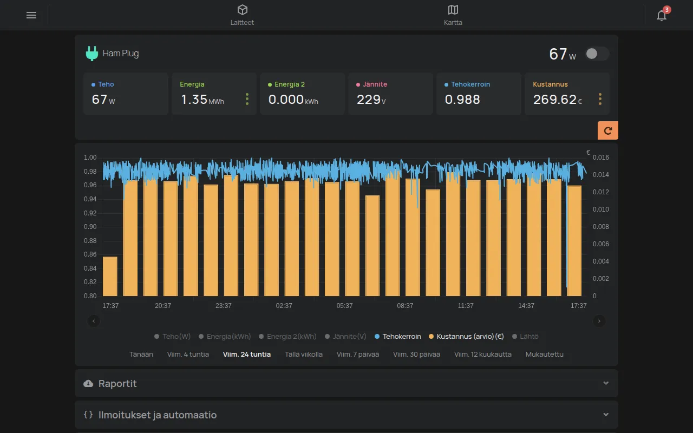Click the Ham Plug device title
The width and height of the screenshot is (693, 433).
121,54
